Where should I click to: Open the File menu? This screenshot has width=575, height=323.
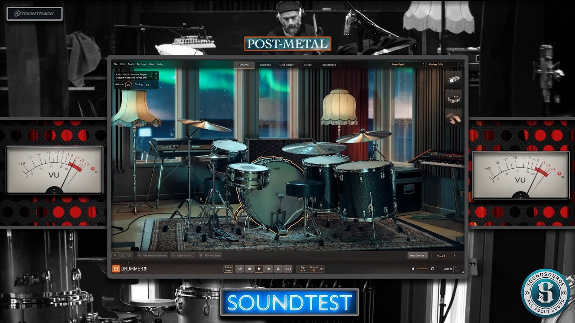pyautogui.click(x=115, y=65)
